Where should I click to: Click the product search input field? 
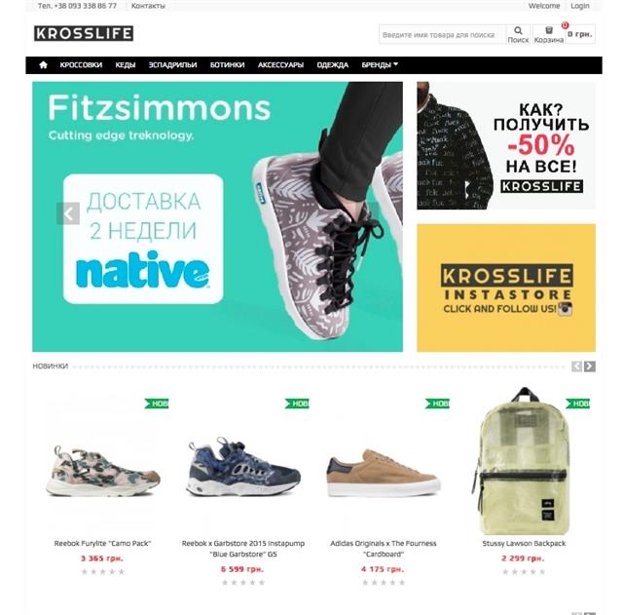click(442, 35)
